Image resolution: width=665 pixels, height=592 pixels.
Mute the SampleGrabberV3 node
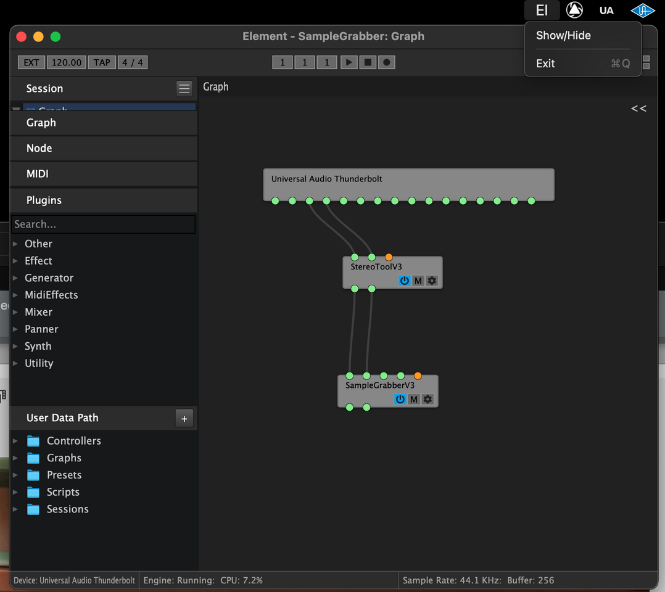pos(414,399)
